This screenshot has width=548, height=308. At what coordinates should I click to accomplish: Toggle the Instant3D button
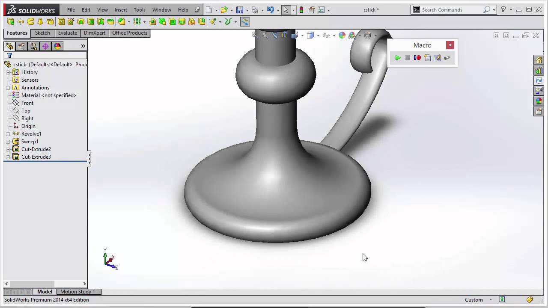(x=245, y=21)
